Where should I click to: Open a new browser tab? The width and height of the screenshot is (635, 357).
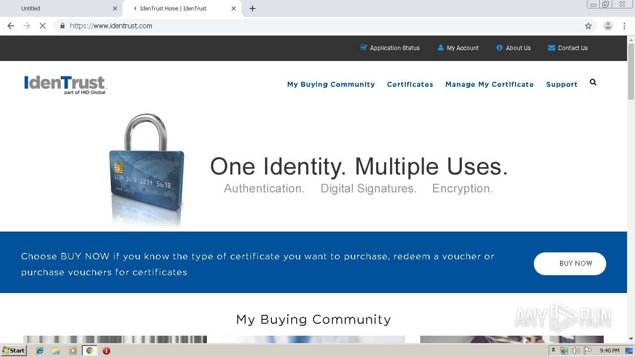[253, 8]
